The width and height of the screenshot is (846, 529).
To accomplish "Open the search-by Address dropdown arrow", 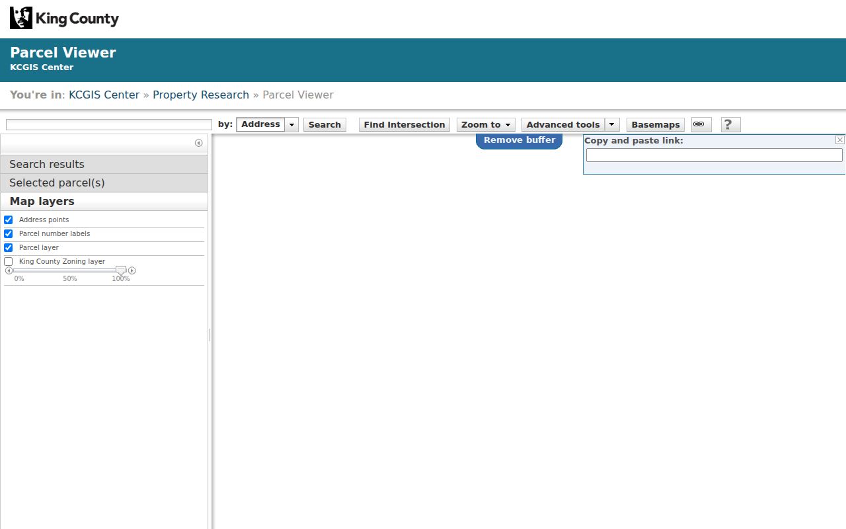I will pyautogui.click(x=291, y=124).
